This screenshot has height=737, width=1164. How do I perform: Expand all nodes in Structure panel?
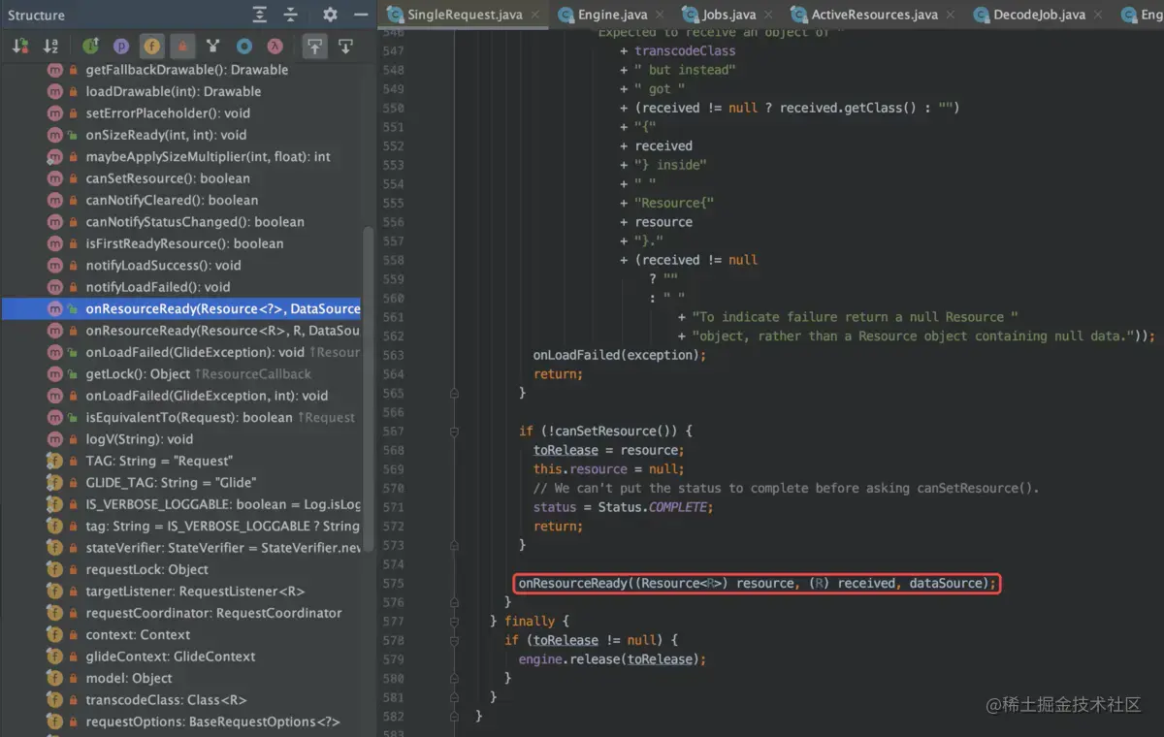260,15
